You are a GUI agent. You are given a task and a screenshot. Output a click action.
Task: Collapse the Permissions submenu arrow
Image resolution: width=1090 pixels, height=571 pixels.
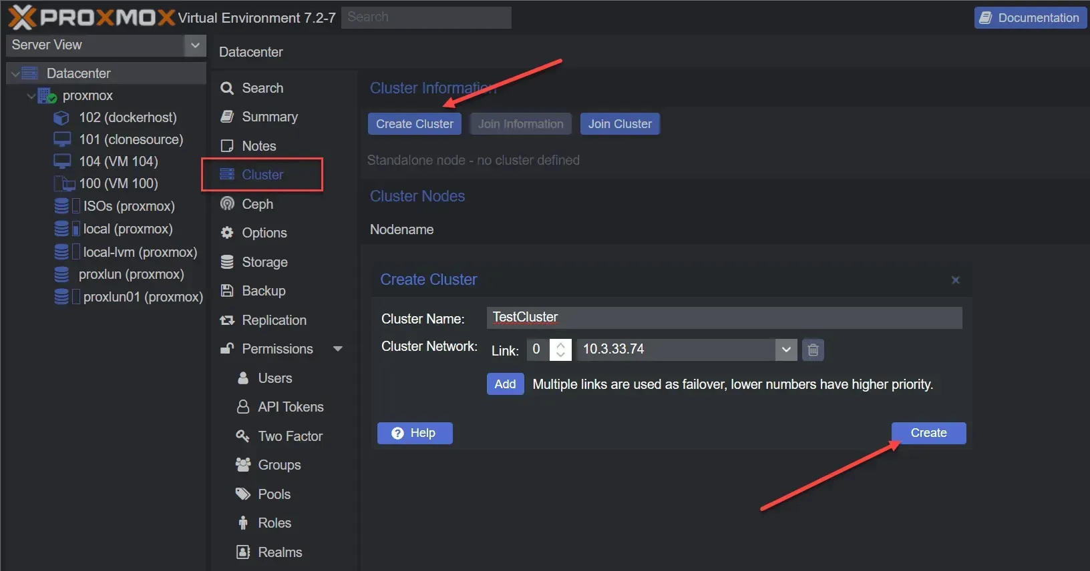click(x=338, y=349)
